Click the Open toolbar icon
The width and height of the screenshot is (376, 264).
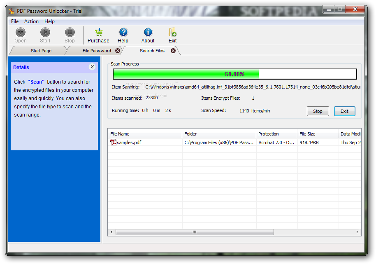point(21,32)
